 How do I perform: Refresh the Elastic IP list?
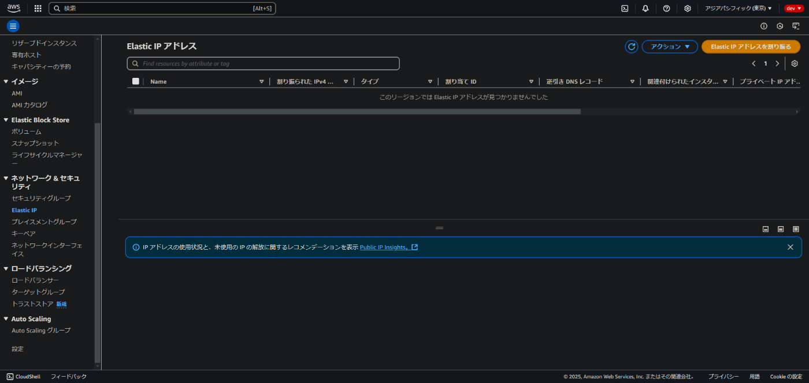pos(632,47)
